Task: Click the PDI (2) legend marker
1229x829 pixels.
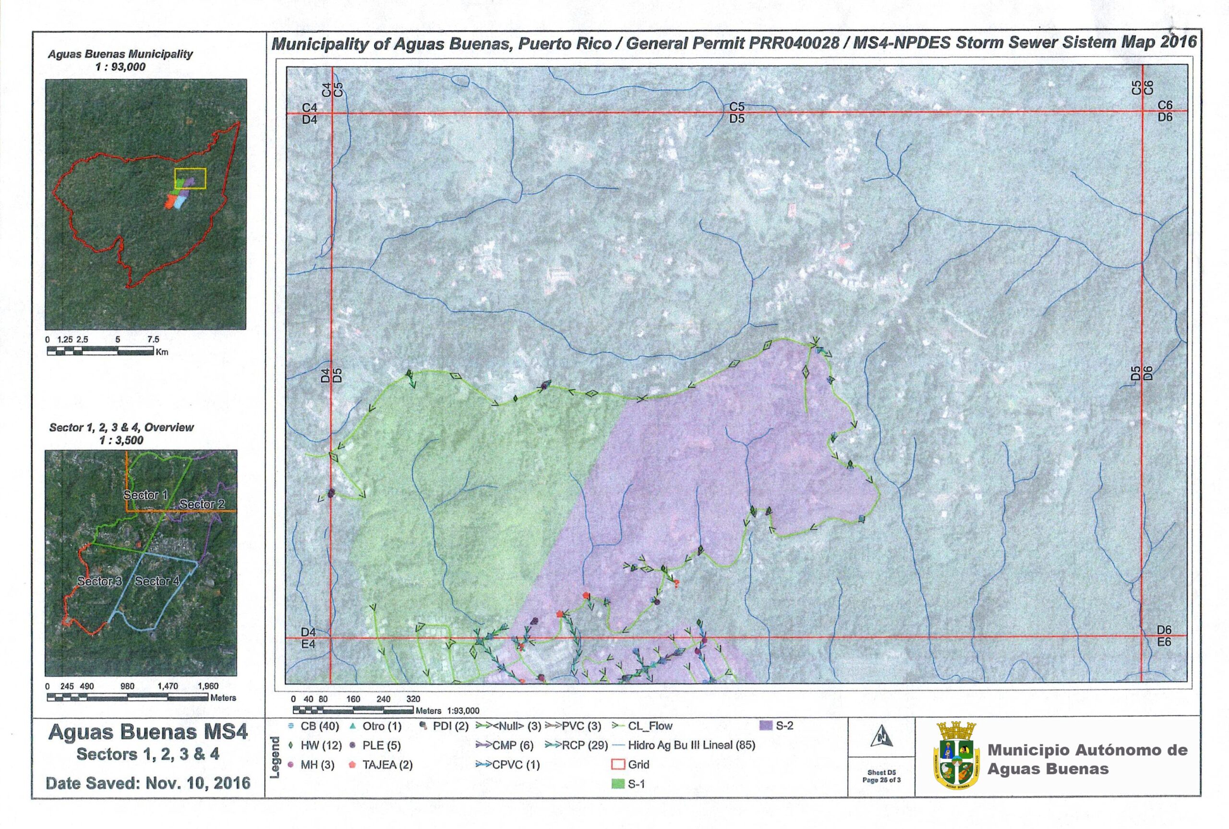Action: 422,726
